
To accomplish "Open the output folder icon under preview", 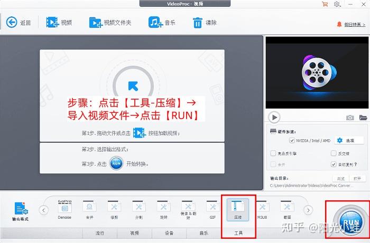I will click(363, 117).
